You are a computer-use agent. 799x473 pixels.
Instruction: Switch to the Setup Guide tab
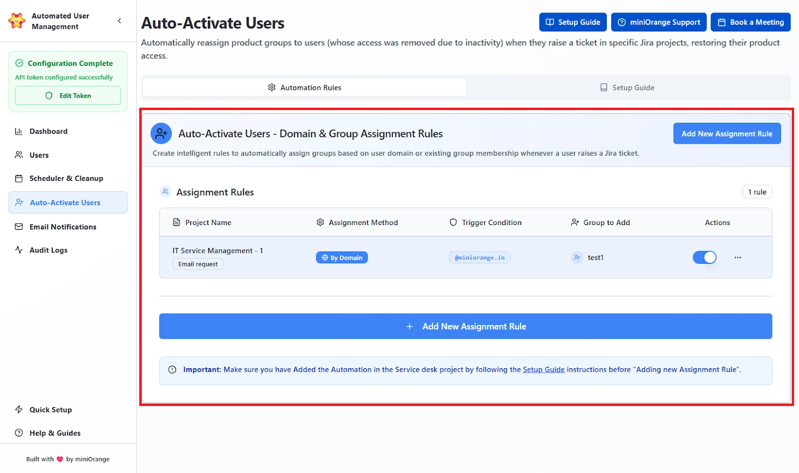627,87
